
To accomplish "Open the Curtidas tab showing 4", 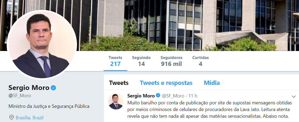I will [x=200, y=61].
